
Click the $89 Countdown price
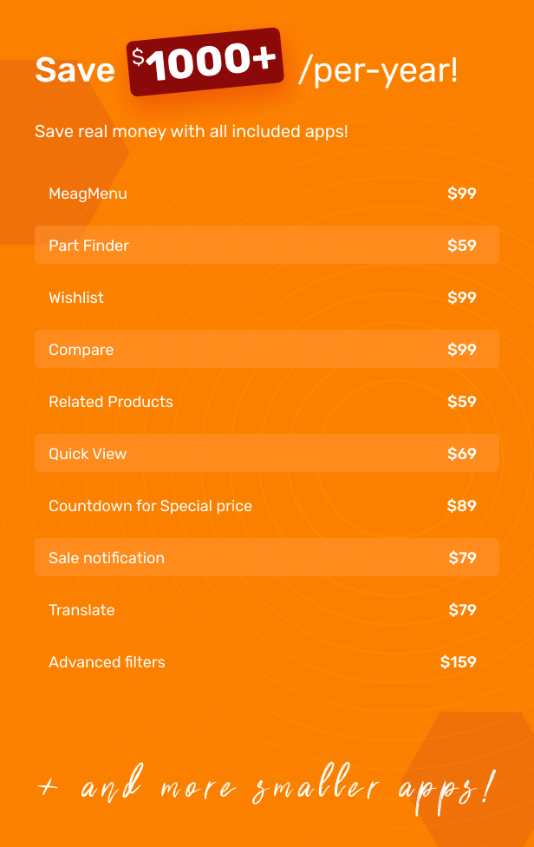click(x=462, y=506)
